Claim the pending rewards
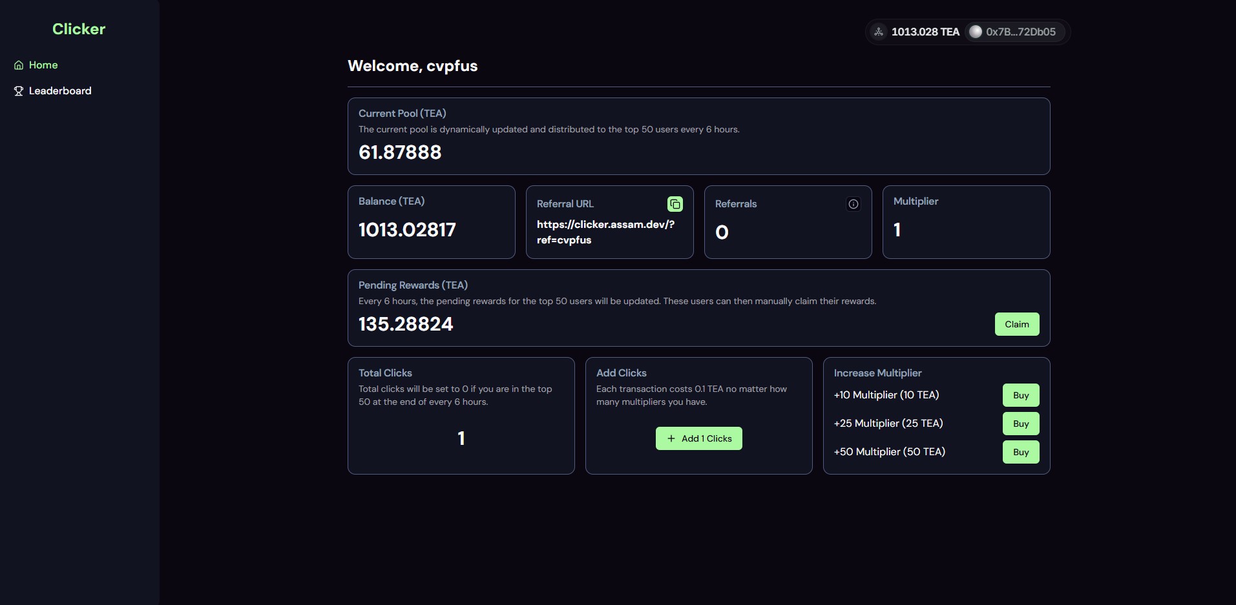 click(x=1016, y=324)
